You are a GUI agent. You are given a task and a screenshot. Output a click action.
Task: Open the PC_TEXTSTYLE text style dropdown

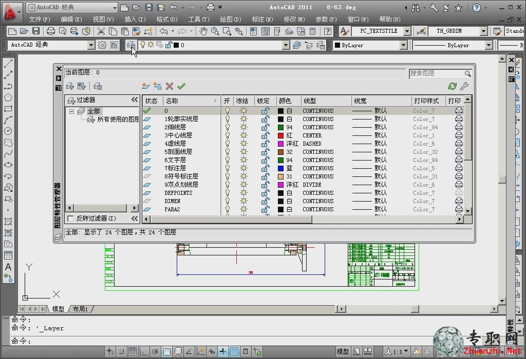407,31
